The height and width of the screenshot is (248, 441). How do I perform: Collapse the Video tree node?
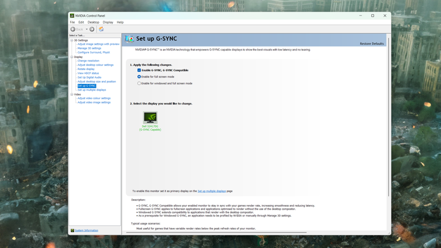point(72,95)
